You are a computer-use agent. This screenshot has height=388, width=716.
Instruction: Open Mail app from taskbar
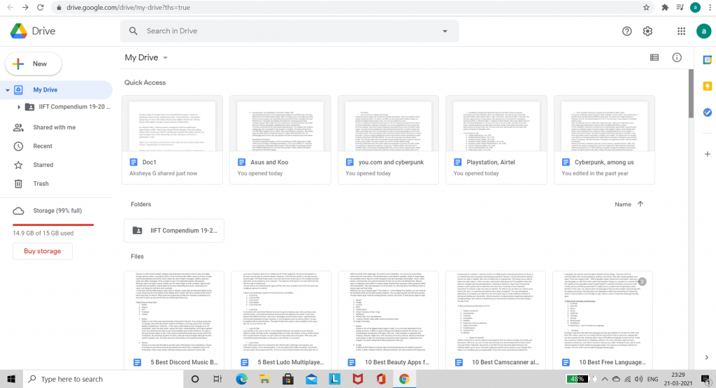point(311,379)
